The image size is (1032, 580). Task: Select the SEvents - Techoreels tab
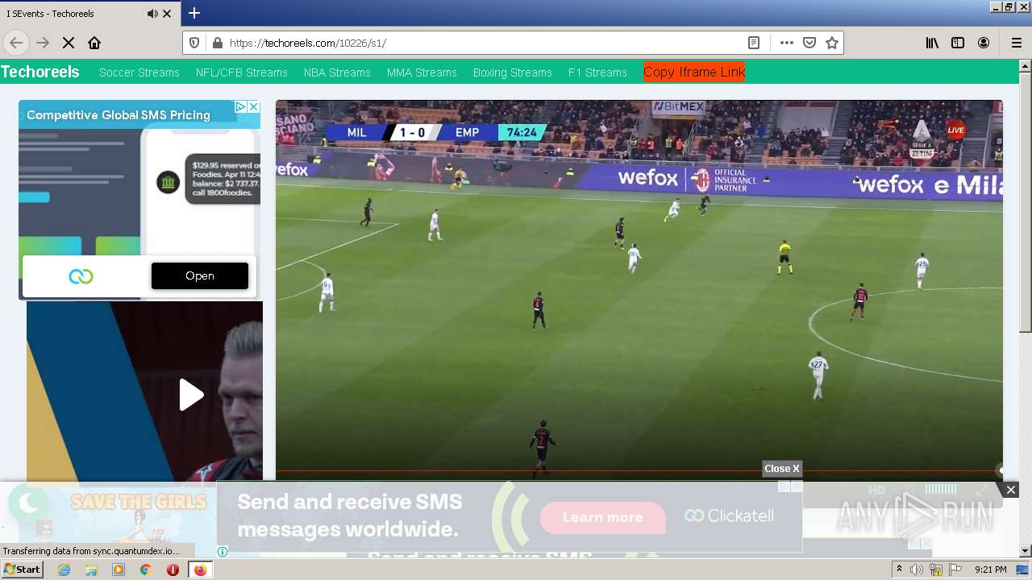[x=89, y=14]
